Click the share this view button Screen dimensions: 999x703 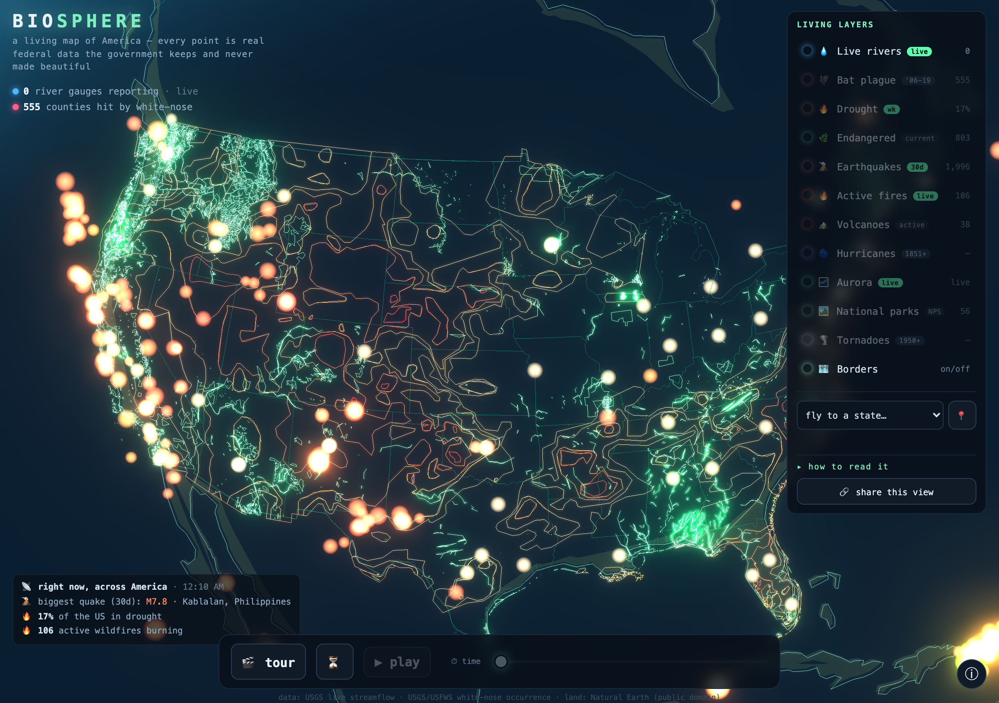[886, 492]
